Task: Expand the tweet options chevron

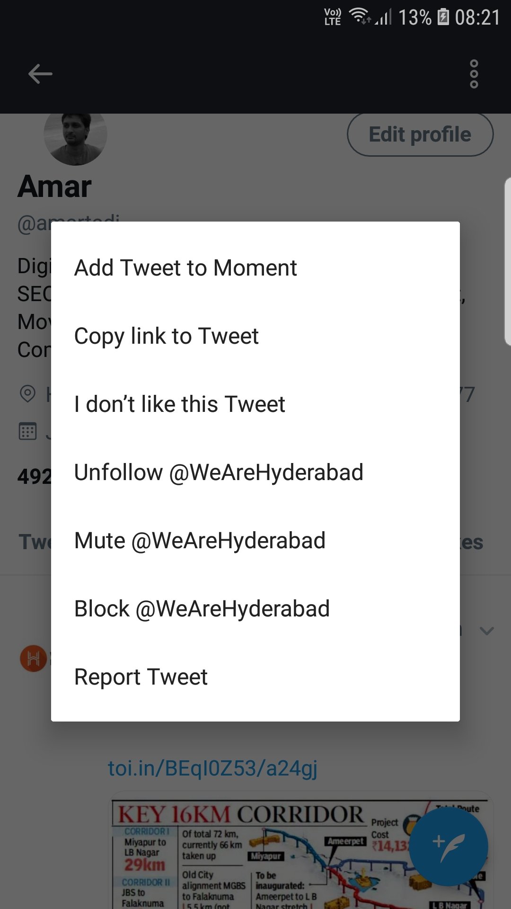Action: (486, 631)
